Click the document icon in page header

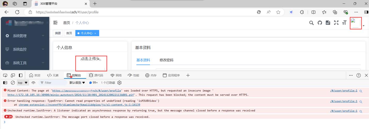click(x=328, y=23)
